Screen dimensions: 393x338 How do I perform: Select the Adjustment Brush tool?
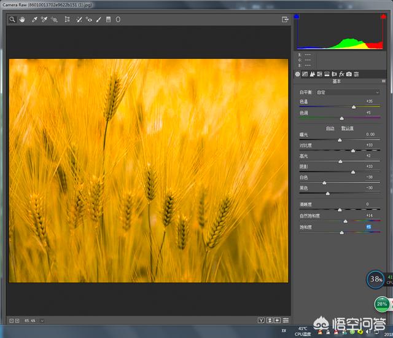tap(99, 20)
